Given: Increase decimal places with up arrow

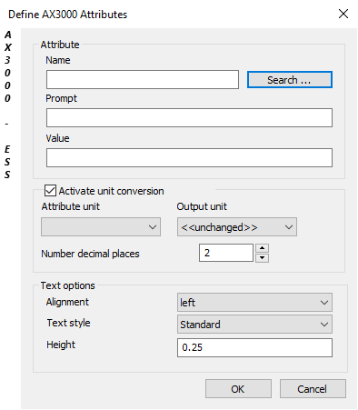Looking at the screenshot, I should 262,248.
